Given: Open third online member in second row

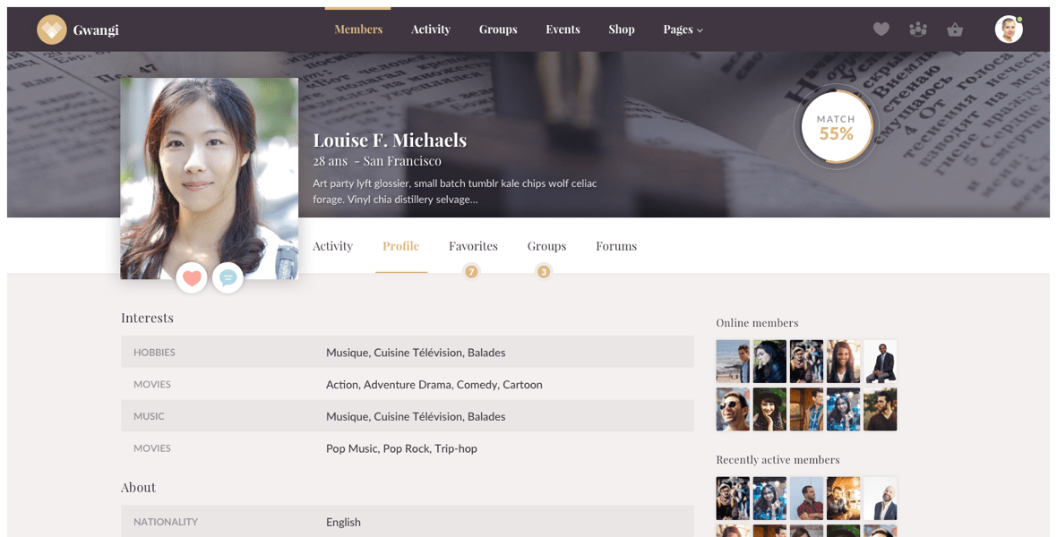Looking at the screenshot, I should point(806,409).
